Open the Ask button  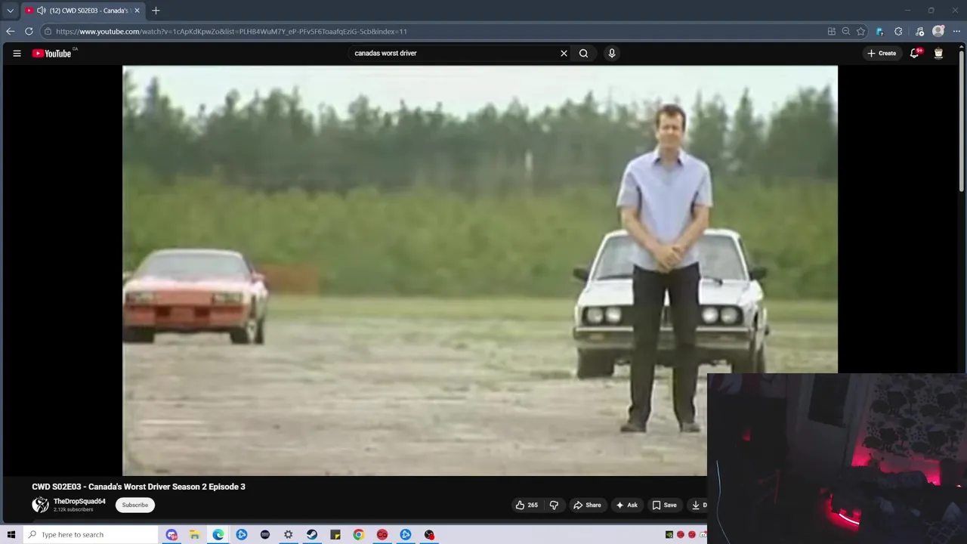coord(626,505)
